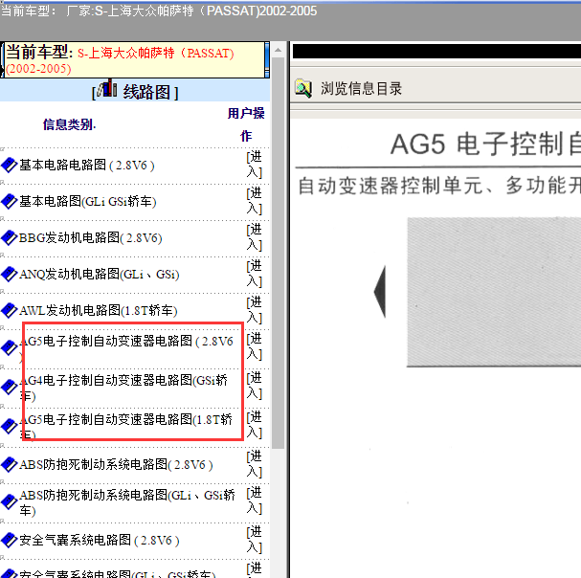
Task: Click the left panel vertical scrollbar thumb
Action: [x=278, y=253]
